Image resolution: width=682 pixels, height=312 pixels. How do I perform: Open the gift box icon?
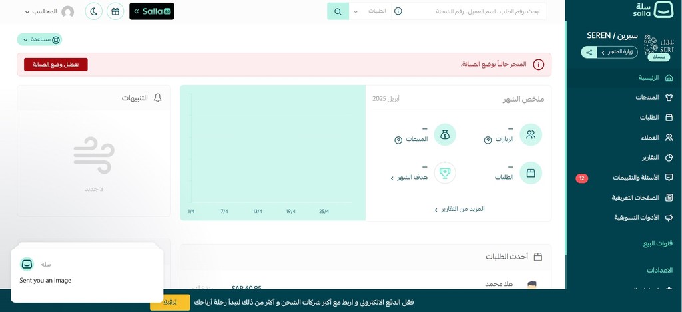[115, 11]
